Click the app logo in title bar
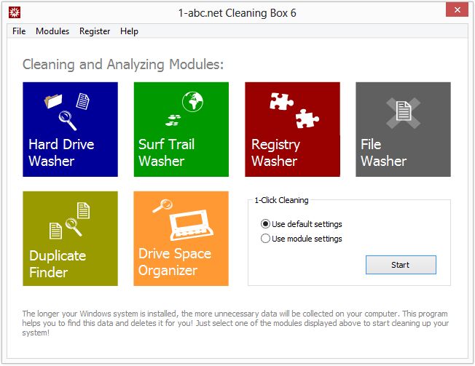Screen dimensions: 475x366 pos(15,12)
